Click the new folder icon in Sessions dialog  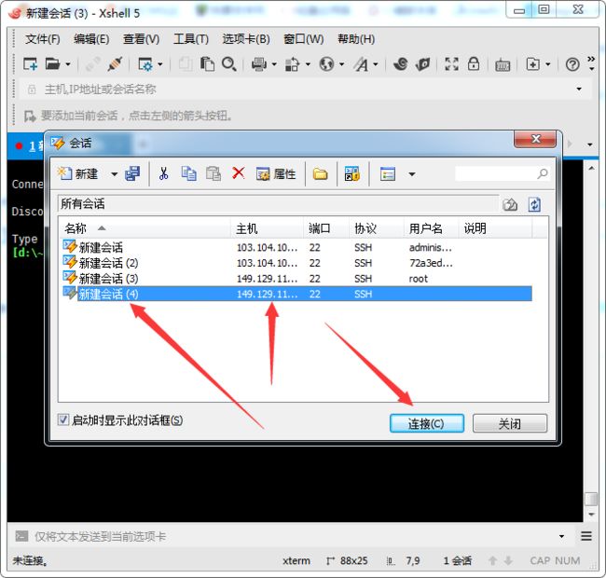click(x=321, y=173)
